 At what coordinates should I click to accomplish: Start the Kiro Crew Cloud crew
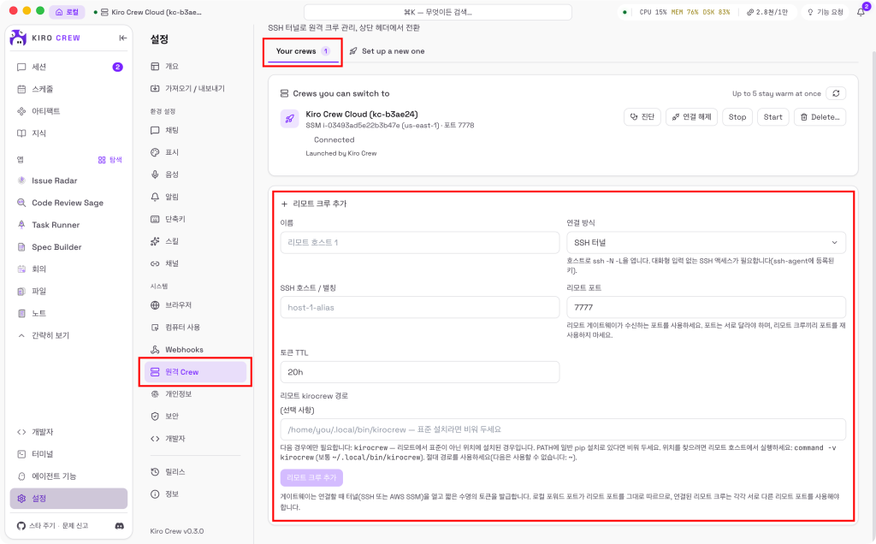772,116
